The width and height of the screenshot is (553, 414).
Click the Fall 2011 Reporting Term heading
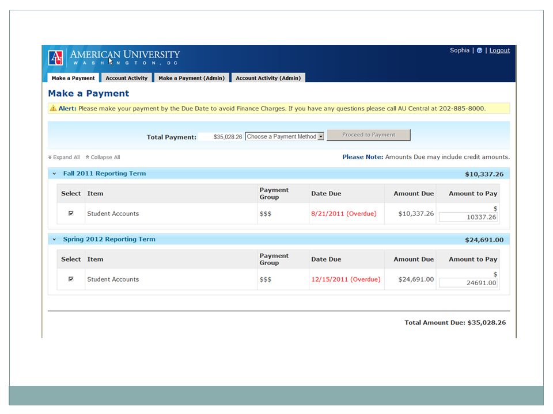pyautogui.click(x=104, y=173)
